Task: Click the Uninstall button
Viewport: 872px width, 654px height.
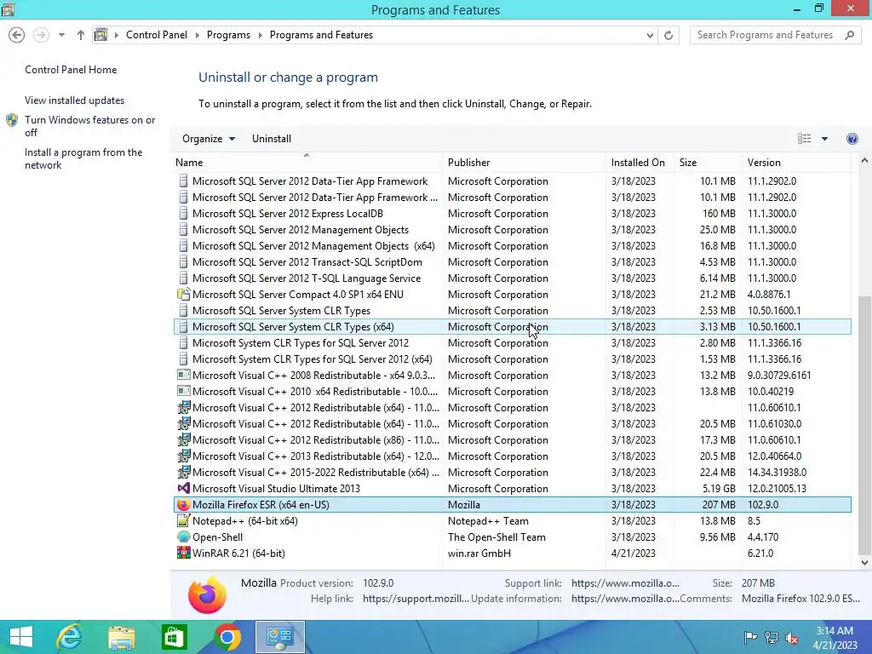Action: [272, 139]
